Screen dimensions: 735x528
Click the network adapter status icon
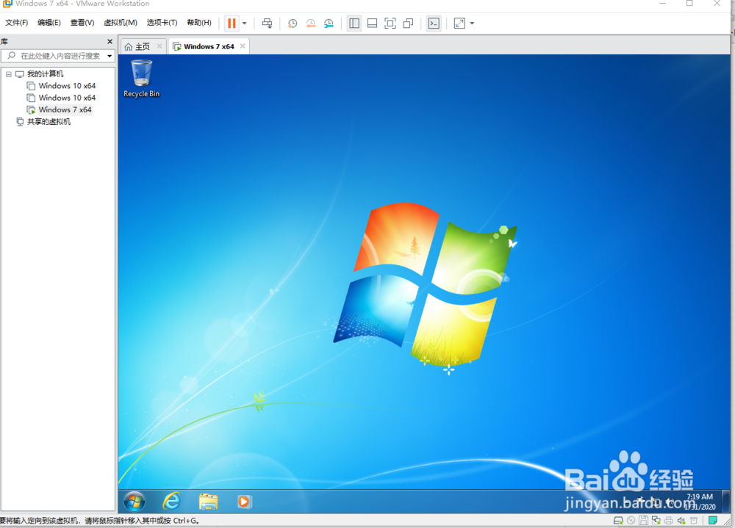[656, 521]
